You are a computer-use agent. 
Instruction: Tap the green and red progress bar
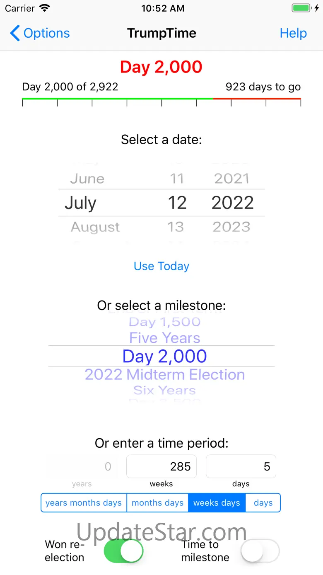coord(161,99)
